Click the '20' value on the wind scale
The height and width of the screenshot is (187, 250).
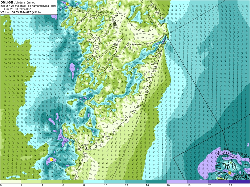(210, 185)
